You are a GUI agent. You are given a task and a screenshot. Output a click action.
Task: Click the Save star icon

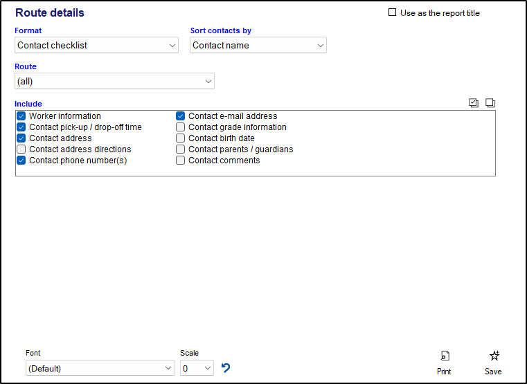[x=493, y=356]
